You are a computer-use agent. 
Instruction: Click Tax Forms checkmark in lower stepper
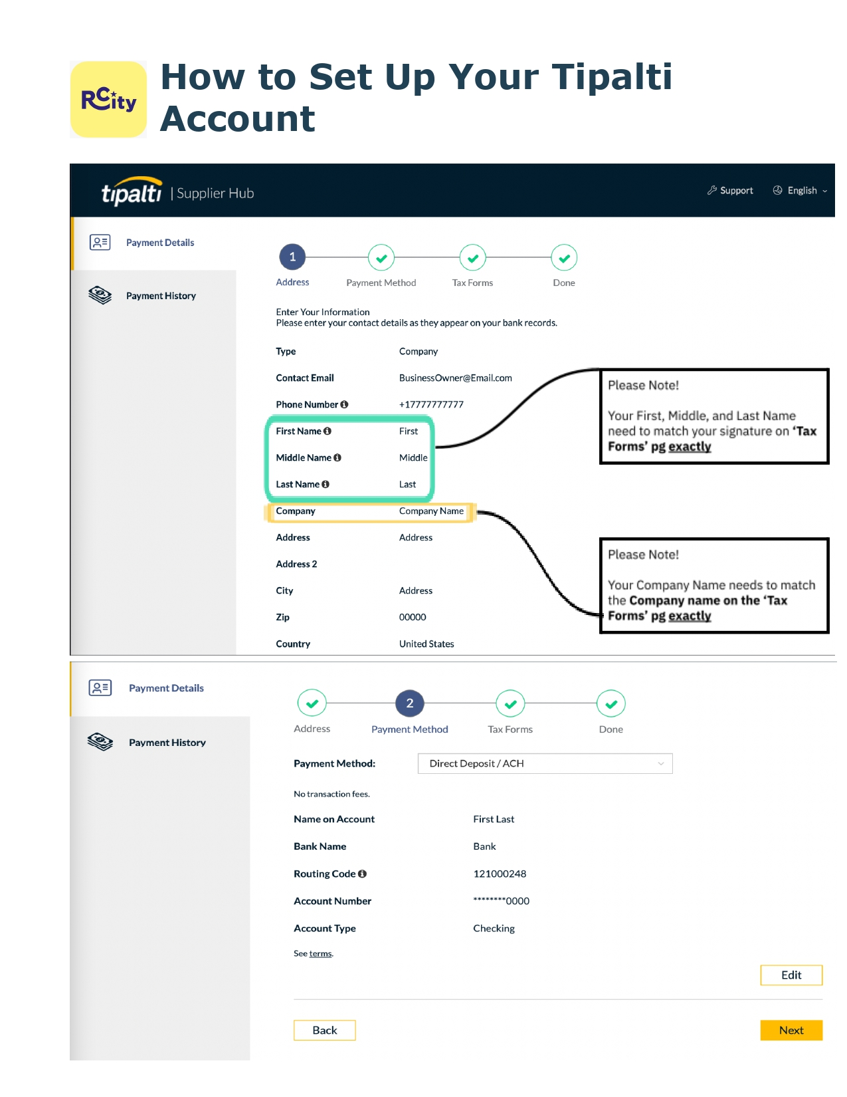click(x=510, y=703)
